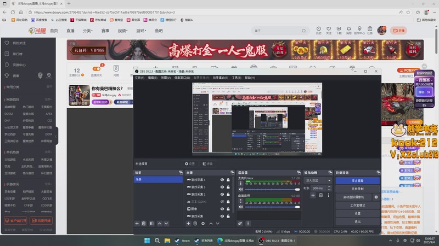Click Douyu search magnifier icon
Viewport: 439px width, 246px height.
(304, 31)
